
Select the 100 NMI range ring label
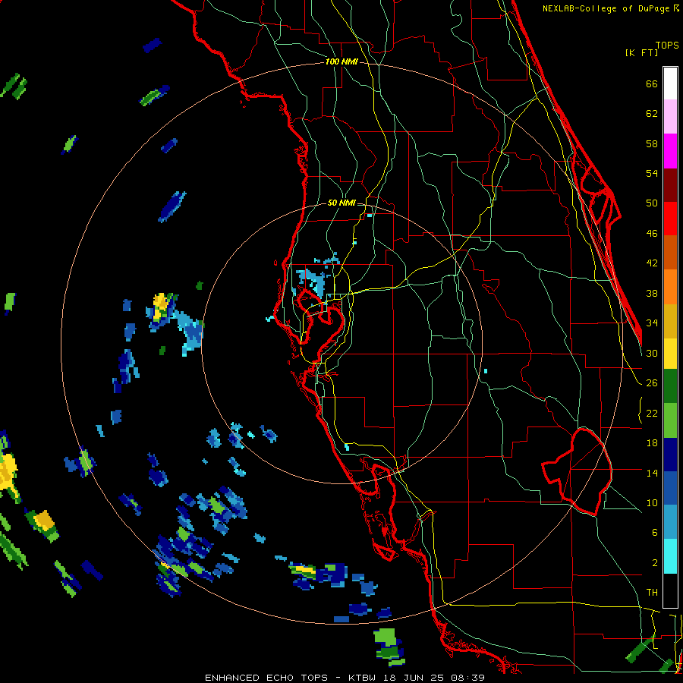pos(341,62)
